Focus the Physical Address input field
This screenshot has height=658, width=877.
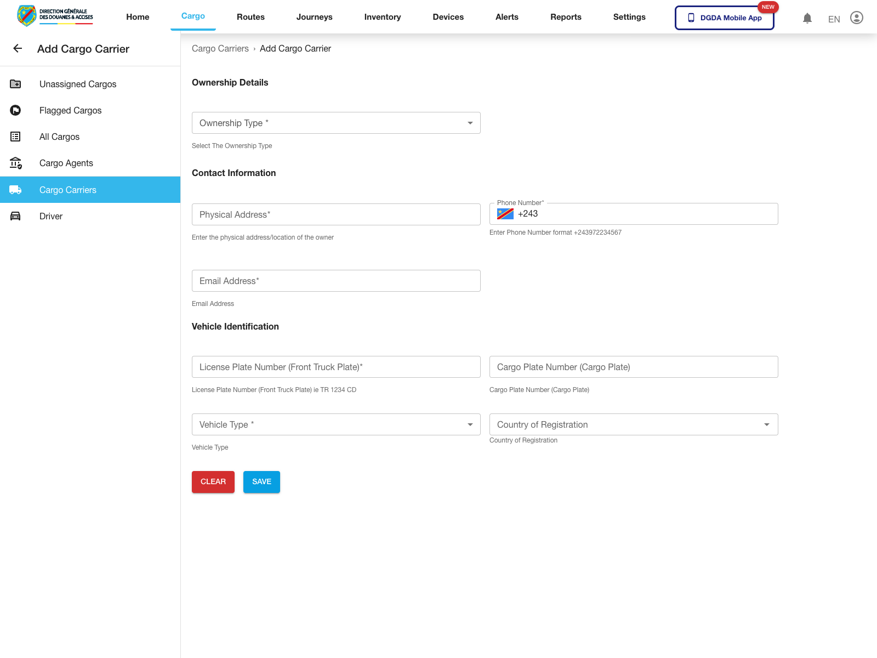pos(336,214)
